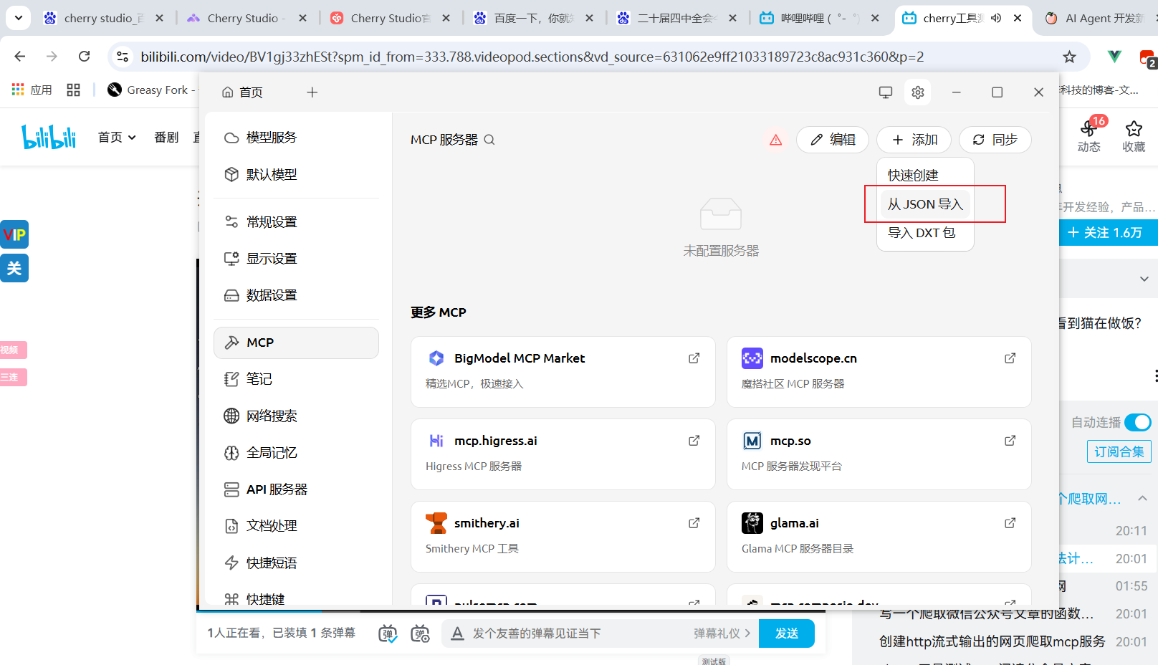1158x665 pixels.
Task: Toggle the danmaku display icon
Action: (388, 633)
